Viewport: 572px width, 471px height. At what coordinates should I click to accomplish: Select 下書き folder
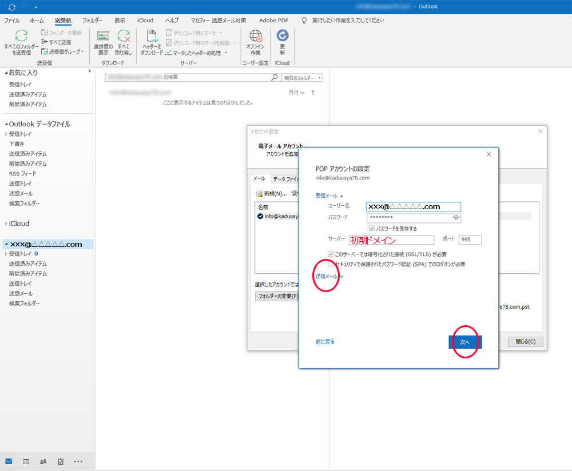click(x=17, y=143)
